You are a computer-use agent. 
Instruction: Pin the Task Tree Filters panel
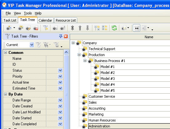(x=61, y=36)
